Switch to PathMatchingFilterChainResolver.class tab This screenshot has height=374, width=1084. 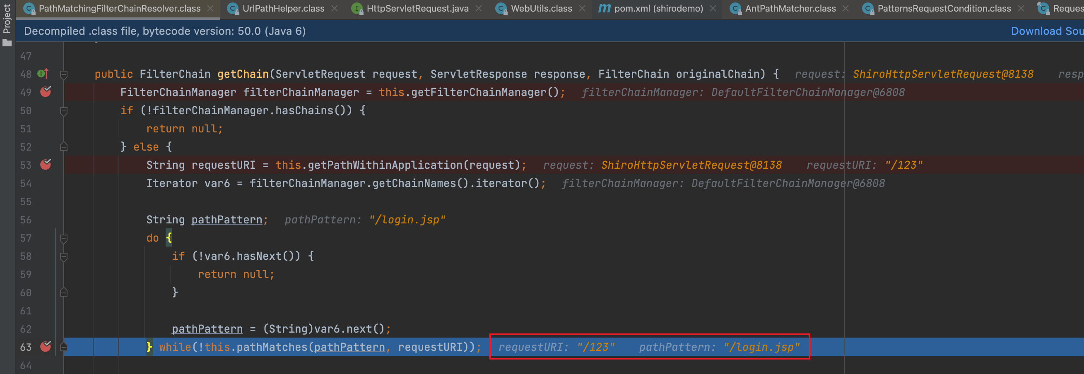coord(120,8)
